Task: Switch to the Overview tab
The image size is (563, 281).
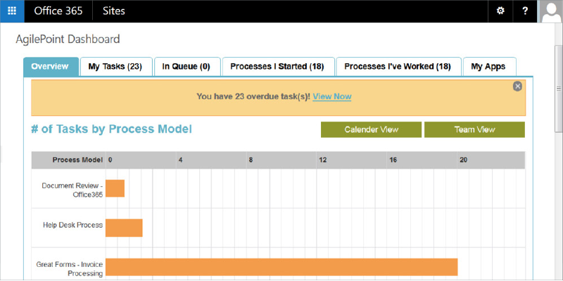Action: pos(51,67)
